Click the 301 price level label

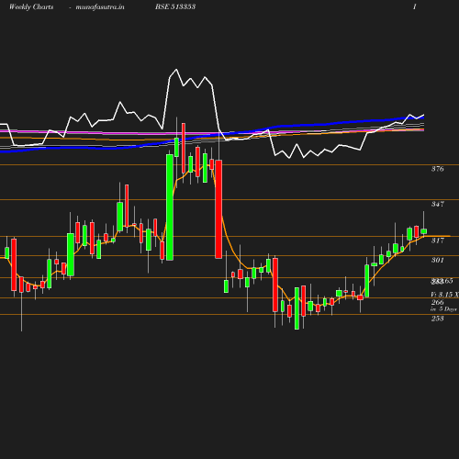[x=437, y=260]
